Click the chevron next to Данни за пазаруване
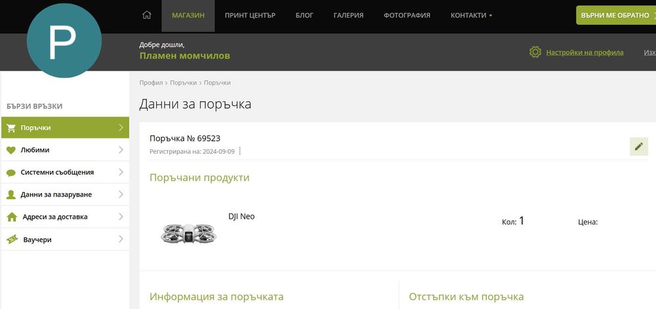 pos(121,194)
